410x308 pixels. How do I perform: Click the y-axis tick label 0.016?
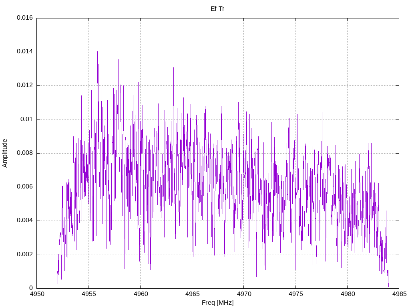click(25, 18)
